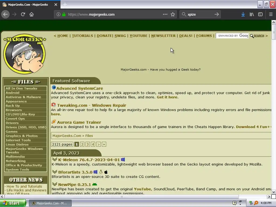Screen dimensions: 276x207
Task: Open the YOUTUBE menu link
Action: (x=139, y=36)
